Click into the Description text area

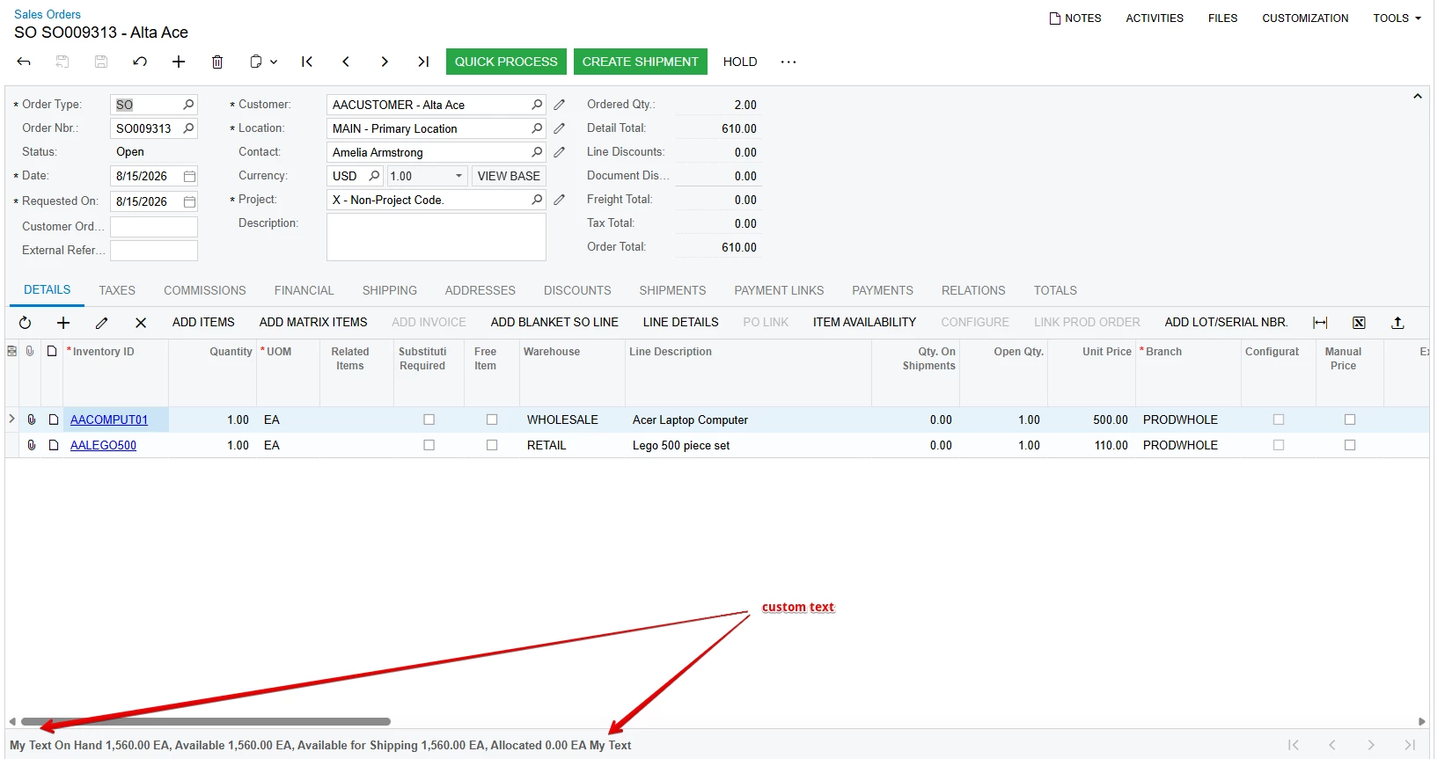click(x=436, y=237)
